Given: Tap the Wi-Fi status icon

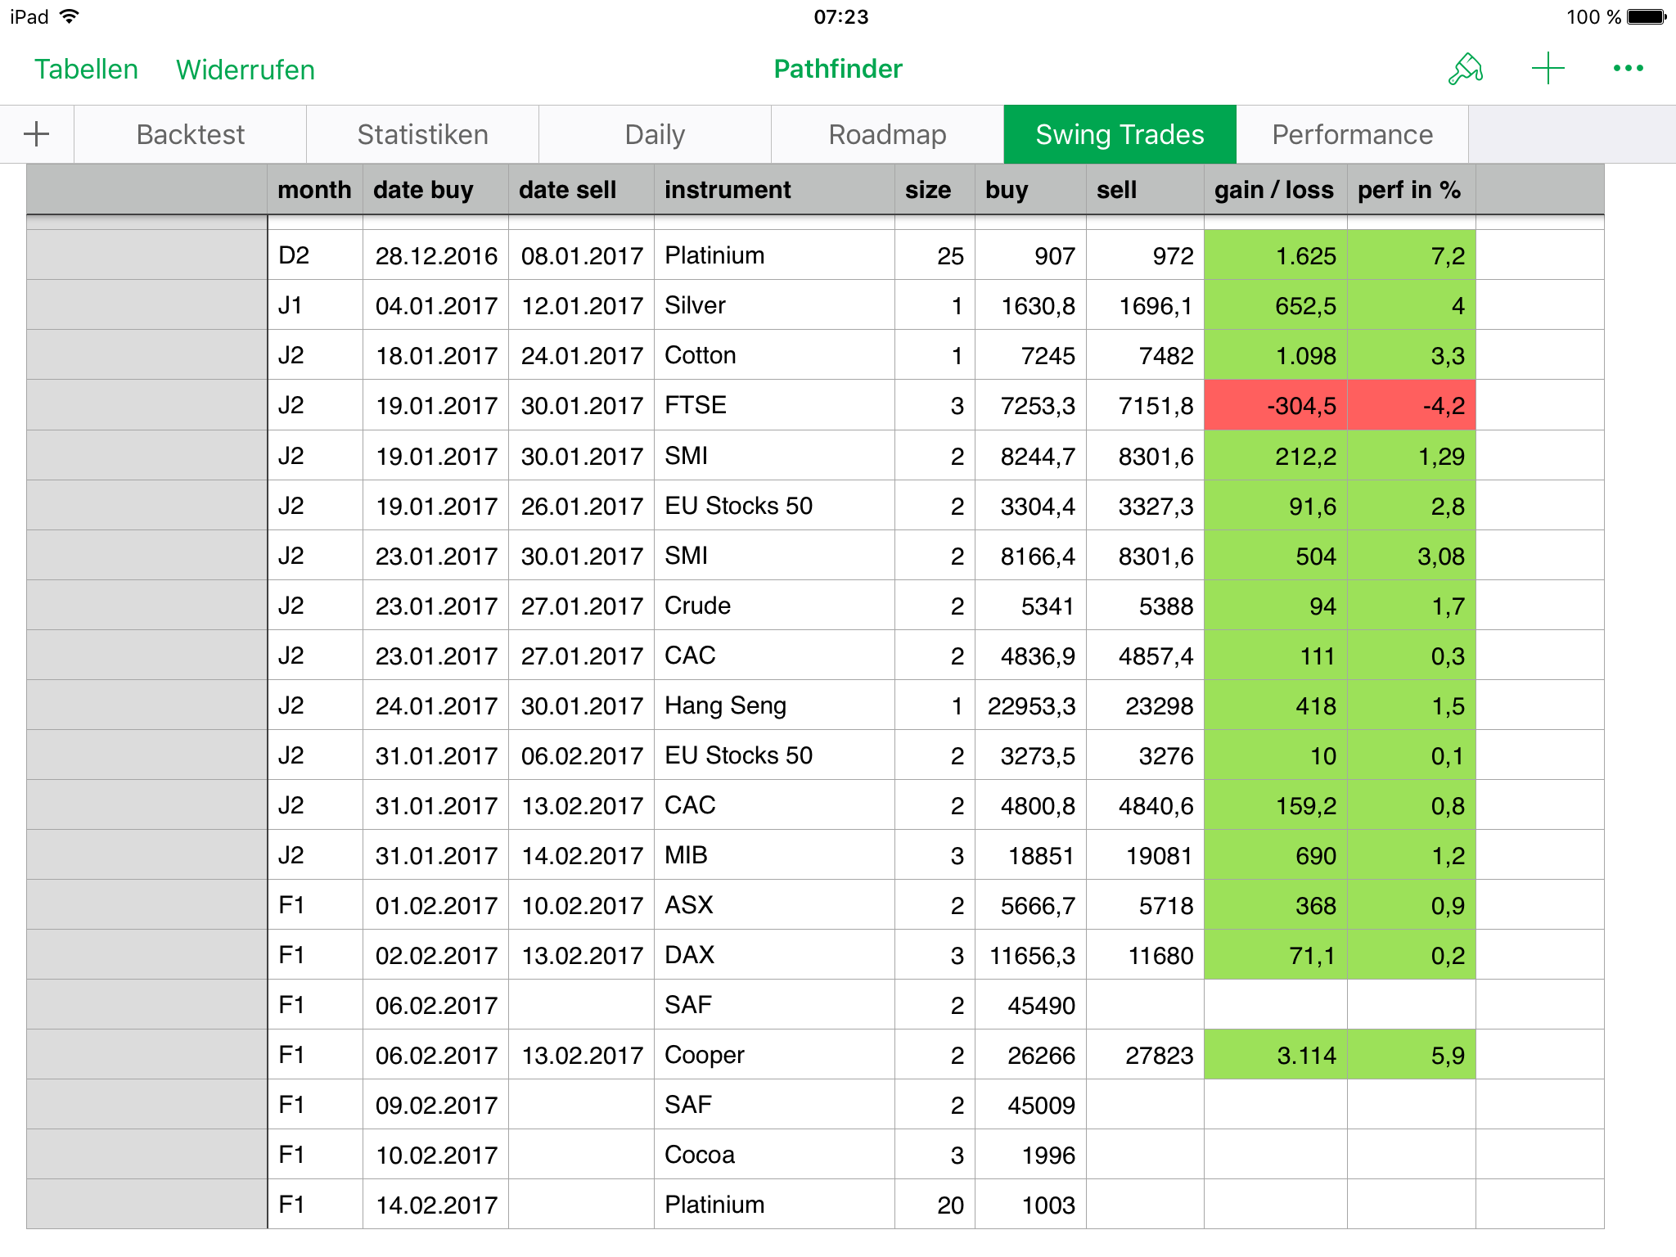Looking at the screenshot, I should (x=70, y=16).
